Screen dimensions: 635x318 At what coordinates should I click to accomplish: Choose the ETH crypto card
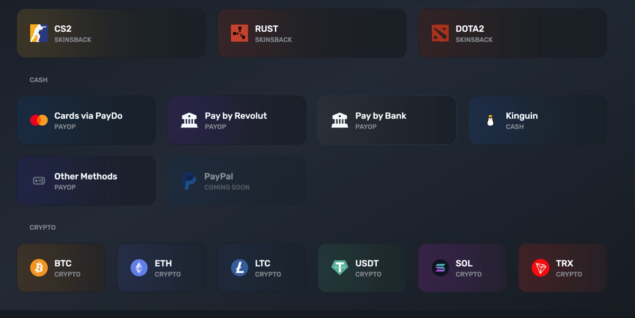tap(161, 268)
